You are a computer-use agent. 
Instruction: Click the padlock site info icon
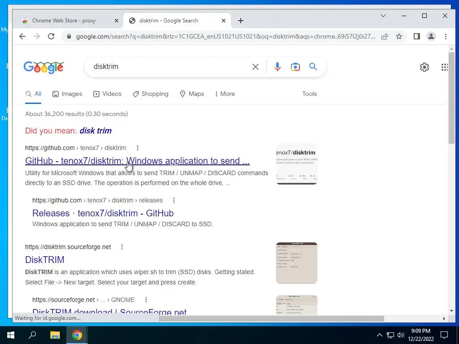point(69,36)
